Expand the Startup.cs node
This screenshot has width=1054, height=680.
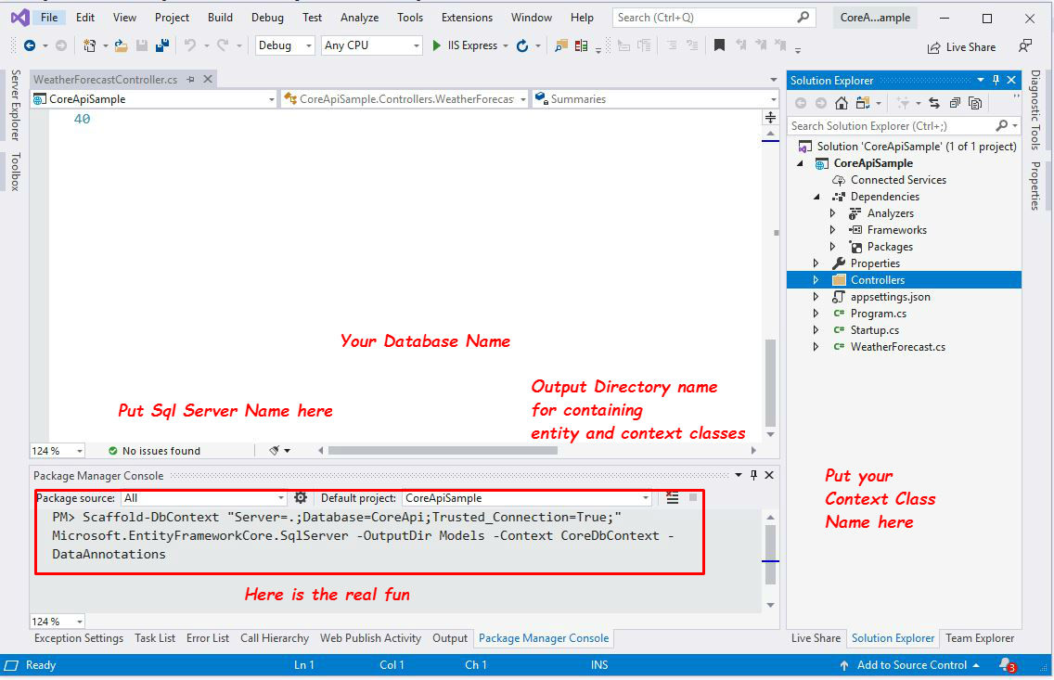(x=816, y=330)
